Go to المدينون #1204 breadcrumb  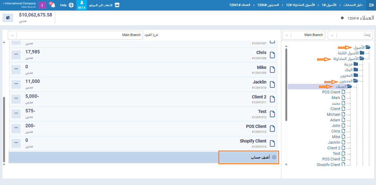click(x=268, y=5)
